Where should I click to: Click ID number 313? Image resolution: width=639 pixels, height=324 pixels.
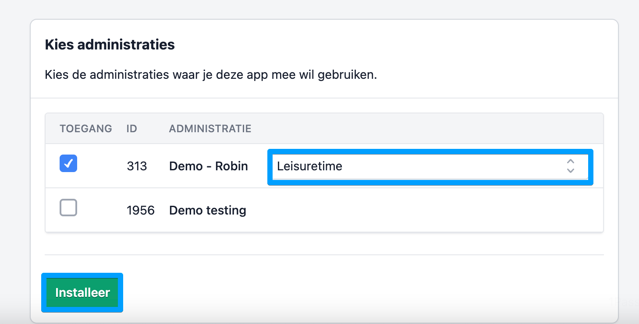coord(137,166)
